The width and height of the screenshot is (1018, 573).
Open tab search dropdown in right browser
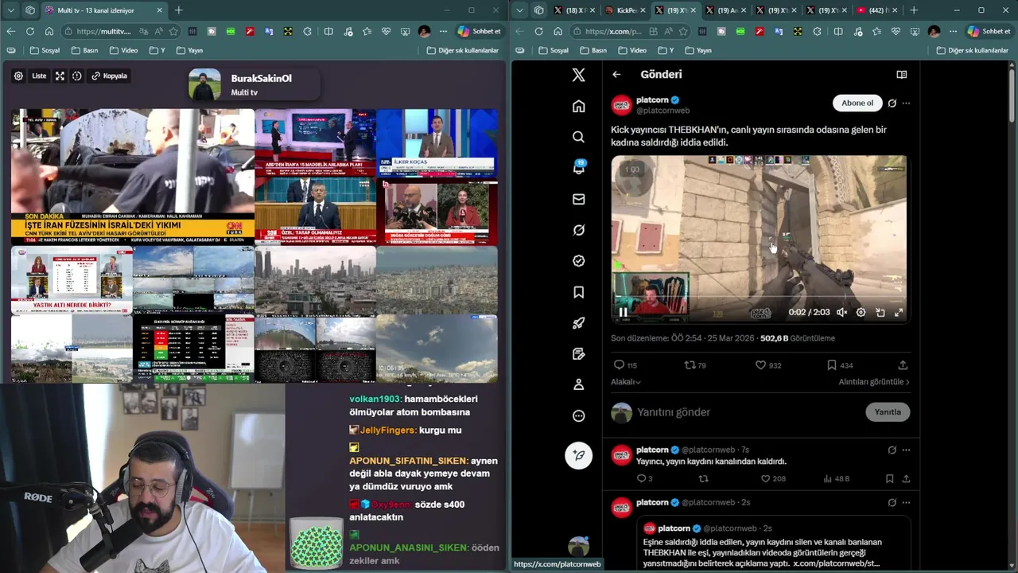tap(520, 10)
